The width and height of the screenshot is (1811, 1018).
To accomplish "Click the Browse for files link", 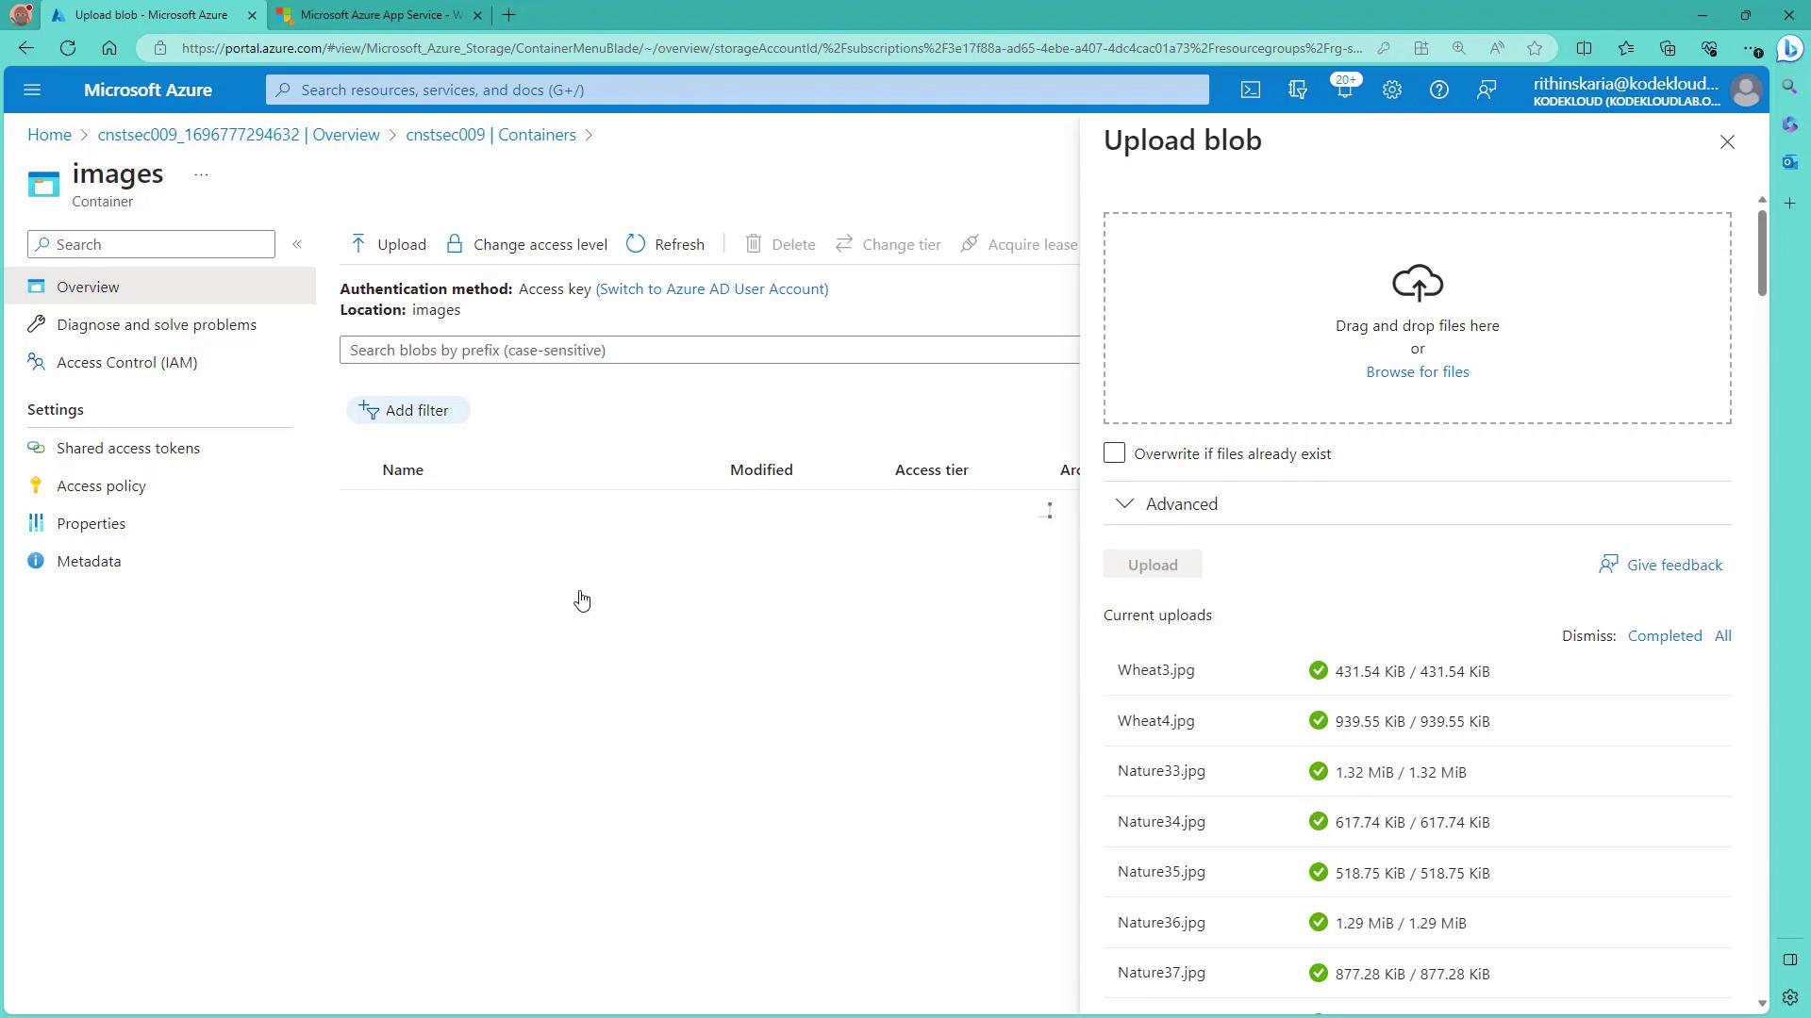I will [1417, 371].
